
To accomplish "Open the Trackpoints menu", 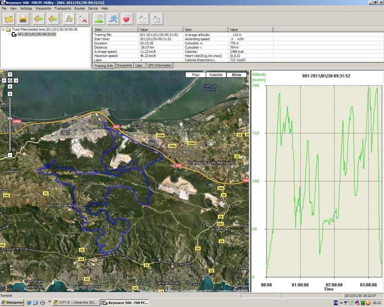I will pos(63,8).
